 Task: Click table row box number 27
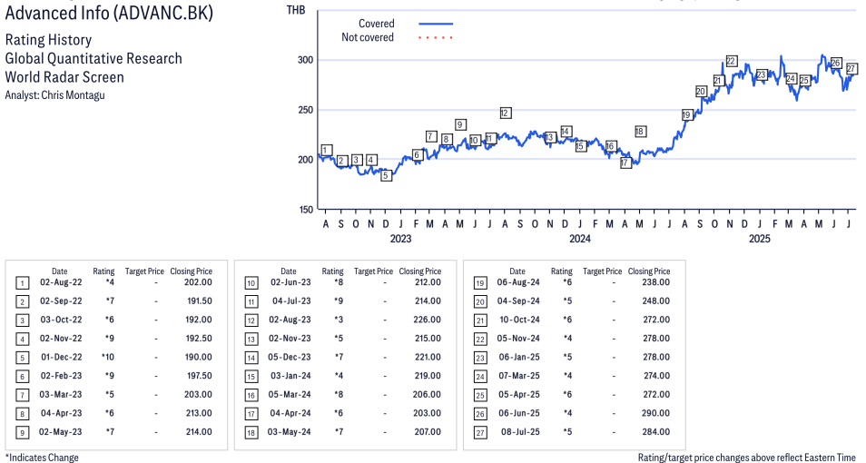click(x=480, y=433)
